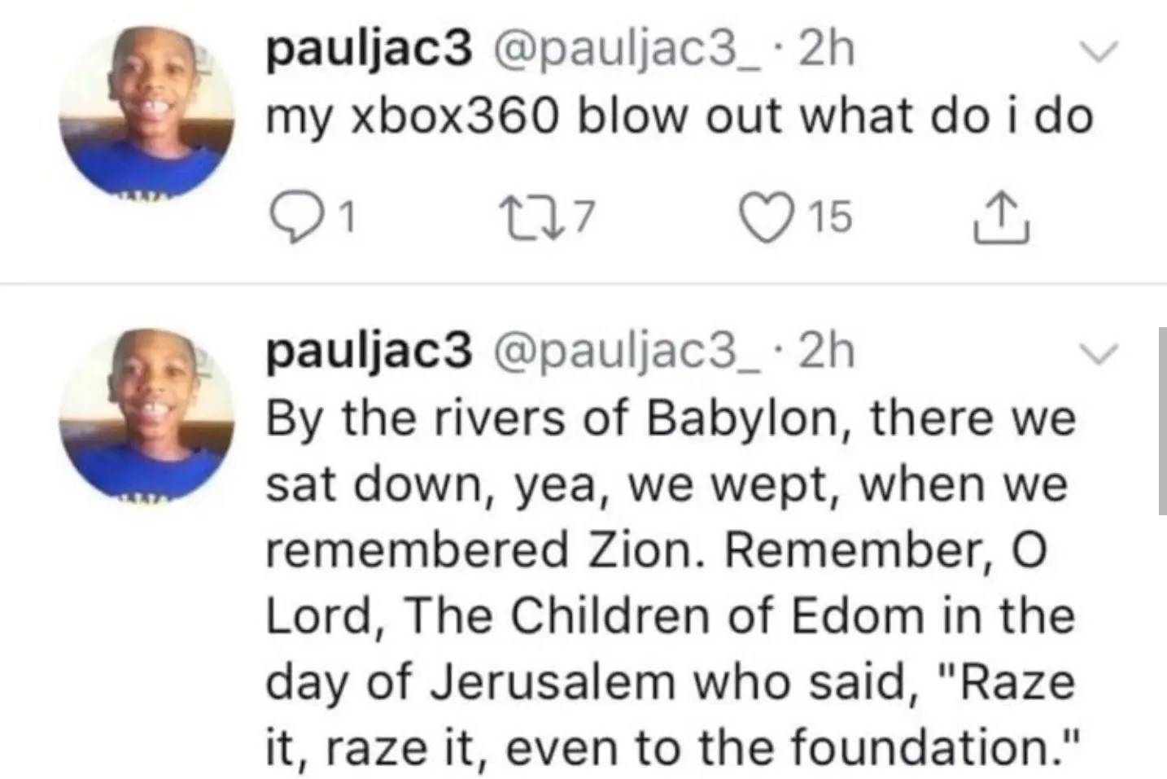Expand the Babylon tweet's chevron menu
Screen dimensions: 1167x779
[1098, 352]
